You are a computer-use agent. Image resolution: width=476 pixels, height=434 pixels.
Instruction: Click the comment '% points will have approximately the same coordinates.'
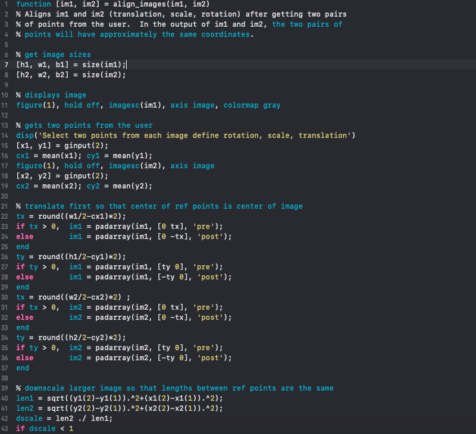(135, 34)
